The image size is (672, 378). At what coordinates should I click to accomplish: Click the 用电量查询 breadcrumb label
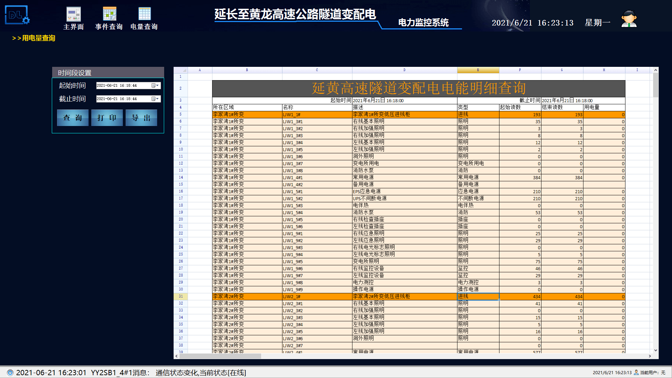pyautogui.click(x=38, y=38)
